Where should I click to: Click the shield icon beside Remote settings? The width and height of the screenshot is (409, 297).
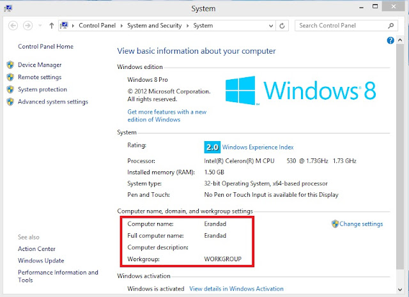click(10, 77)
